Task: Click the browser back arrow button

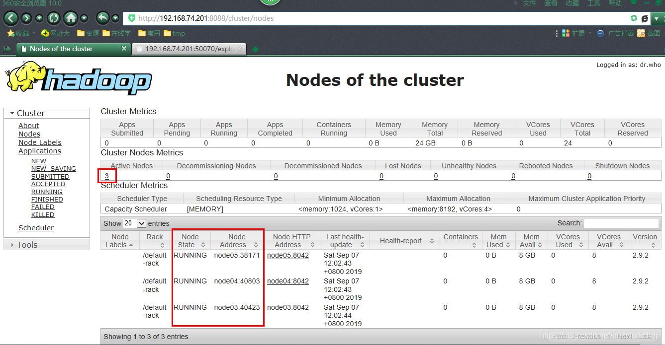Action: pos(11,18)
